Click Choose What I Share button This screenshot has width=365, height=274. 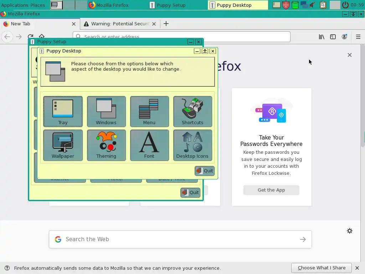pos(321,268)
